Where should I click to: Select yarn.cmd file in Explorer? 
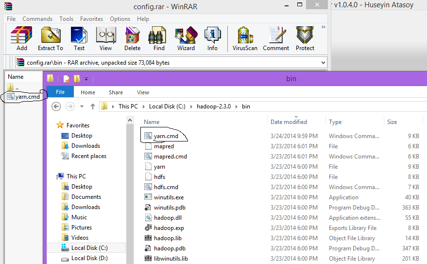coord(166,136)
